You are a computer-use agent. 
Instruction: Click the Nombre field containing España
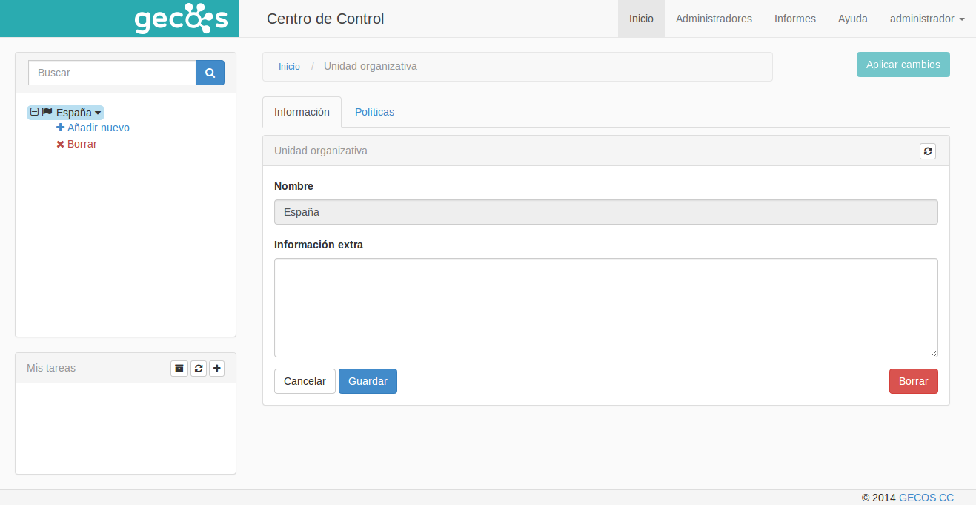[x=606, y=212]
